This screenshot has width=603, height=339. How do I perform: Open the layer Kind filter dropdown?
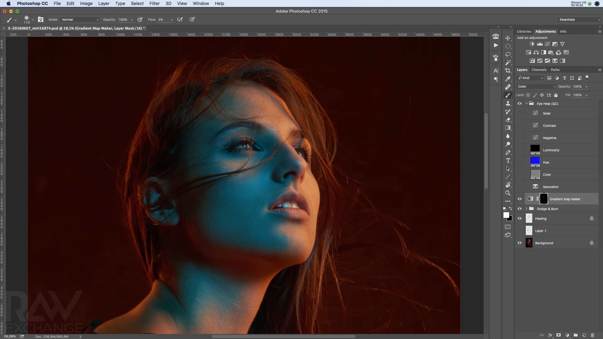tap(530, 78)
